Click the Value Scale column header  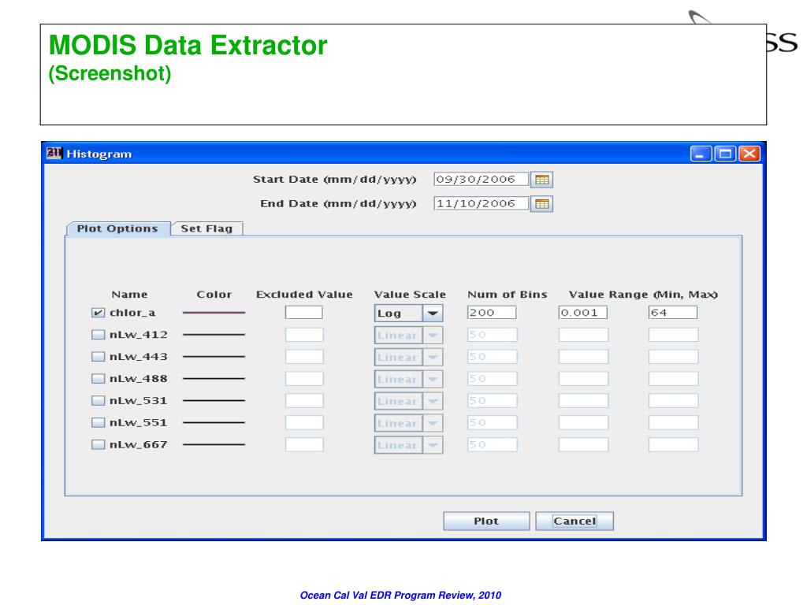410,295
